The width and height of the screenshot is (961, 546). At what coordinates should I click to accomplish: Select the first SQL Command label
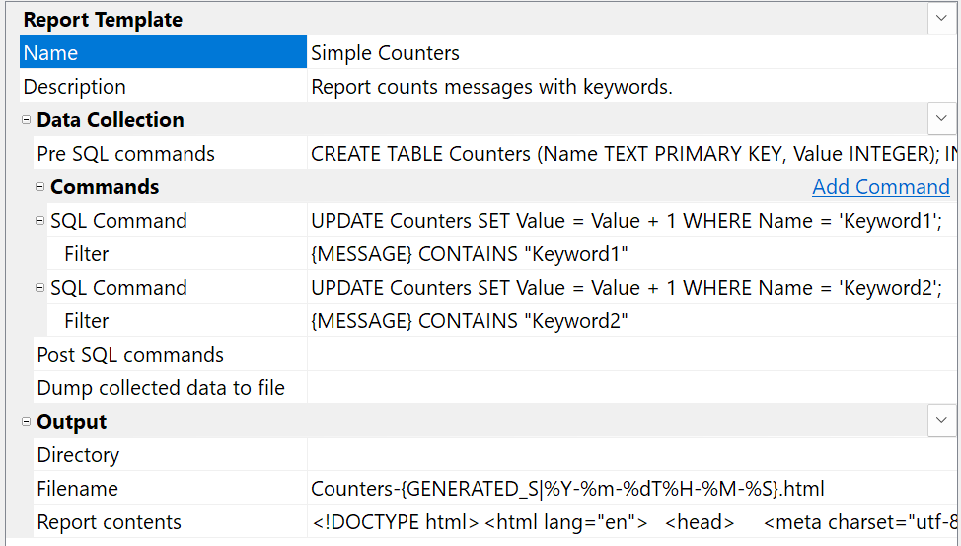[x=118, y=221]
